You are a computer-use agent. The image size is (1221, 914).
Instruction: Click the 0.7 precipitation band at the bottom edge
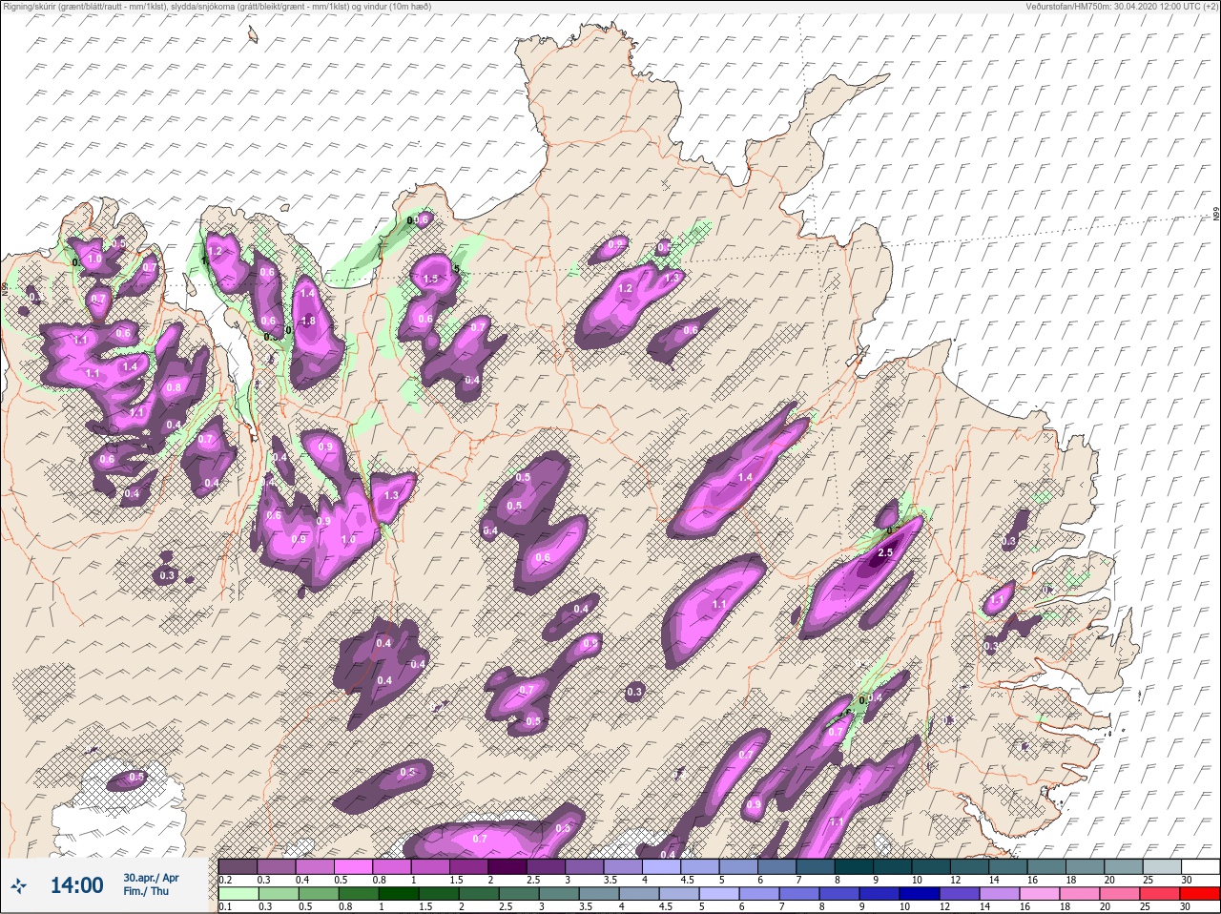point(480,839)
